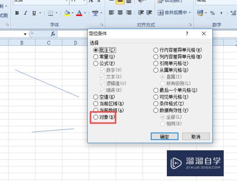The width and height of the screenshot is (237, 181).
Task: Open alignment group dialog launcher
Action: tap(190, 25)
